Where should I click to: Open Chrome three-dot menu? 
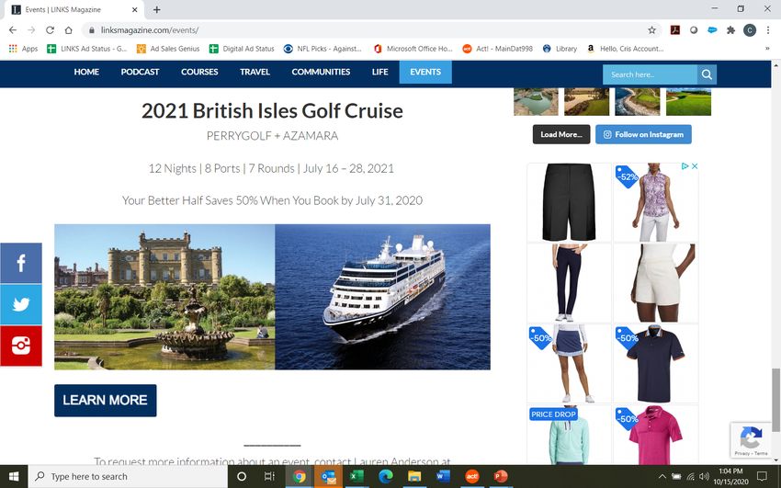[768, 30]
